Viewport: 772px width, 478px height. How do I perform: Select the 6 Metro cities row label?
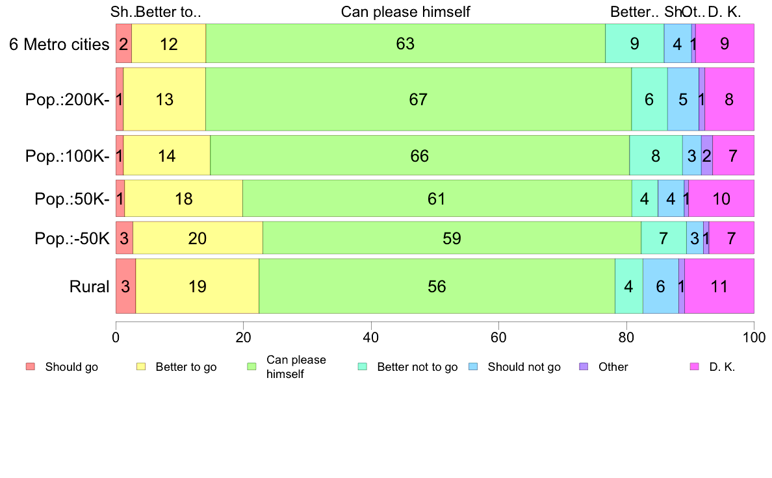59,44
